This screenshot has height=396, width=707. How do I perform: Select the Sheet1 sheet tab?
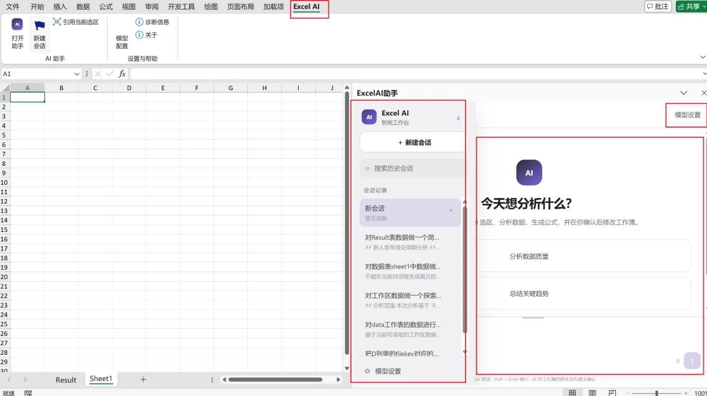click(101, 379)
